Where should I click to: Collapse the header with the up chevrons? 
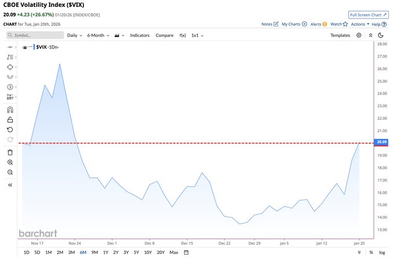370,35
